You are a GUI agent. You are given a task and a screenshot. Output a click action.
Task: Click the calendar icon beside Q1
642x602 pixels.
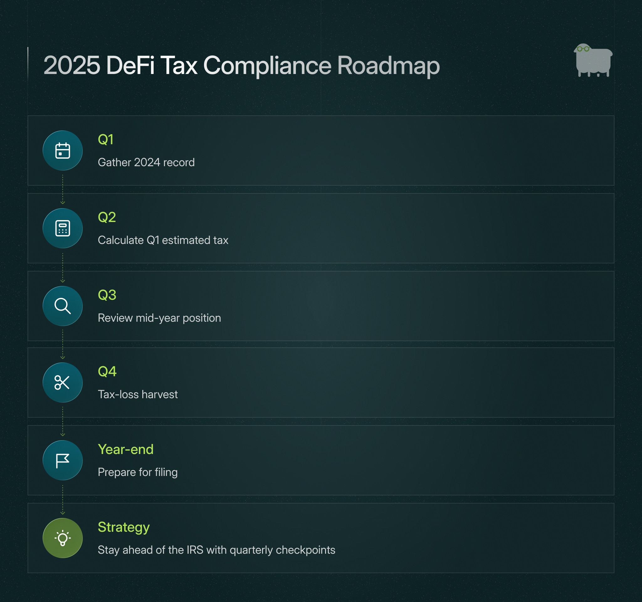[x=63, y=150]
